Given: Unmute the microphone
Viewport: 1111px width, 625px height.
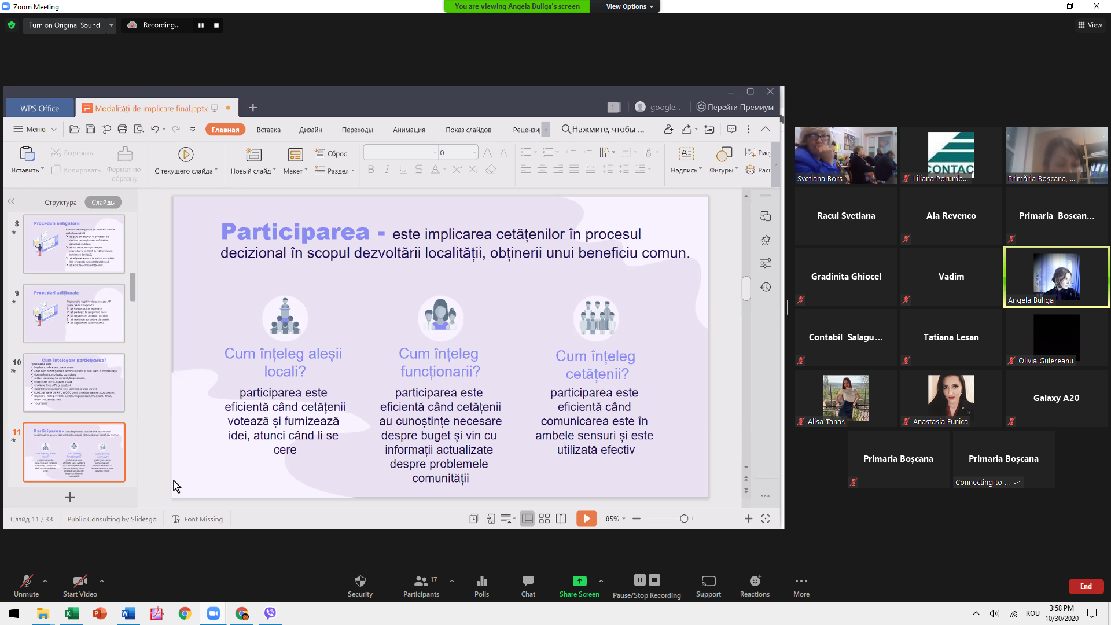Looking at the screenshot, I should [26, 586].
